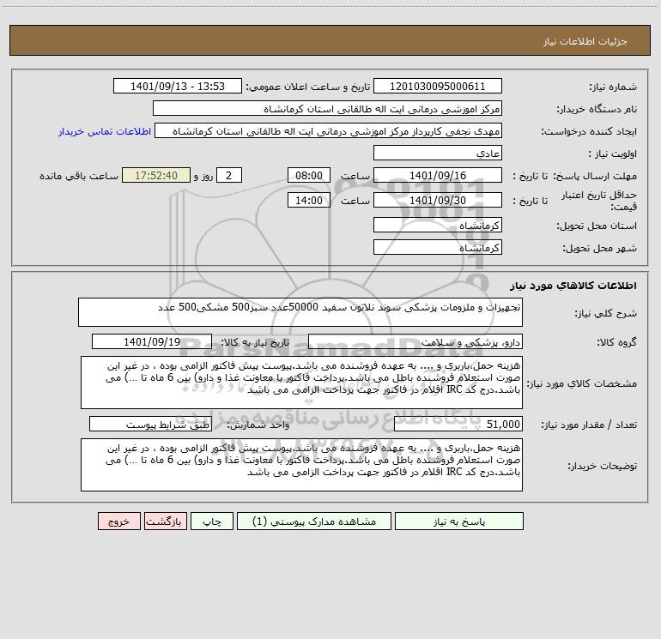Click the جزئیات اطلاعات نیاز header title
Screen dimensions: 661x639
click(x=585, y=41)
